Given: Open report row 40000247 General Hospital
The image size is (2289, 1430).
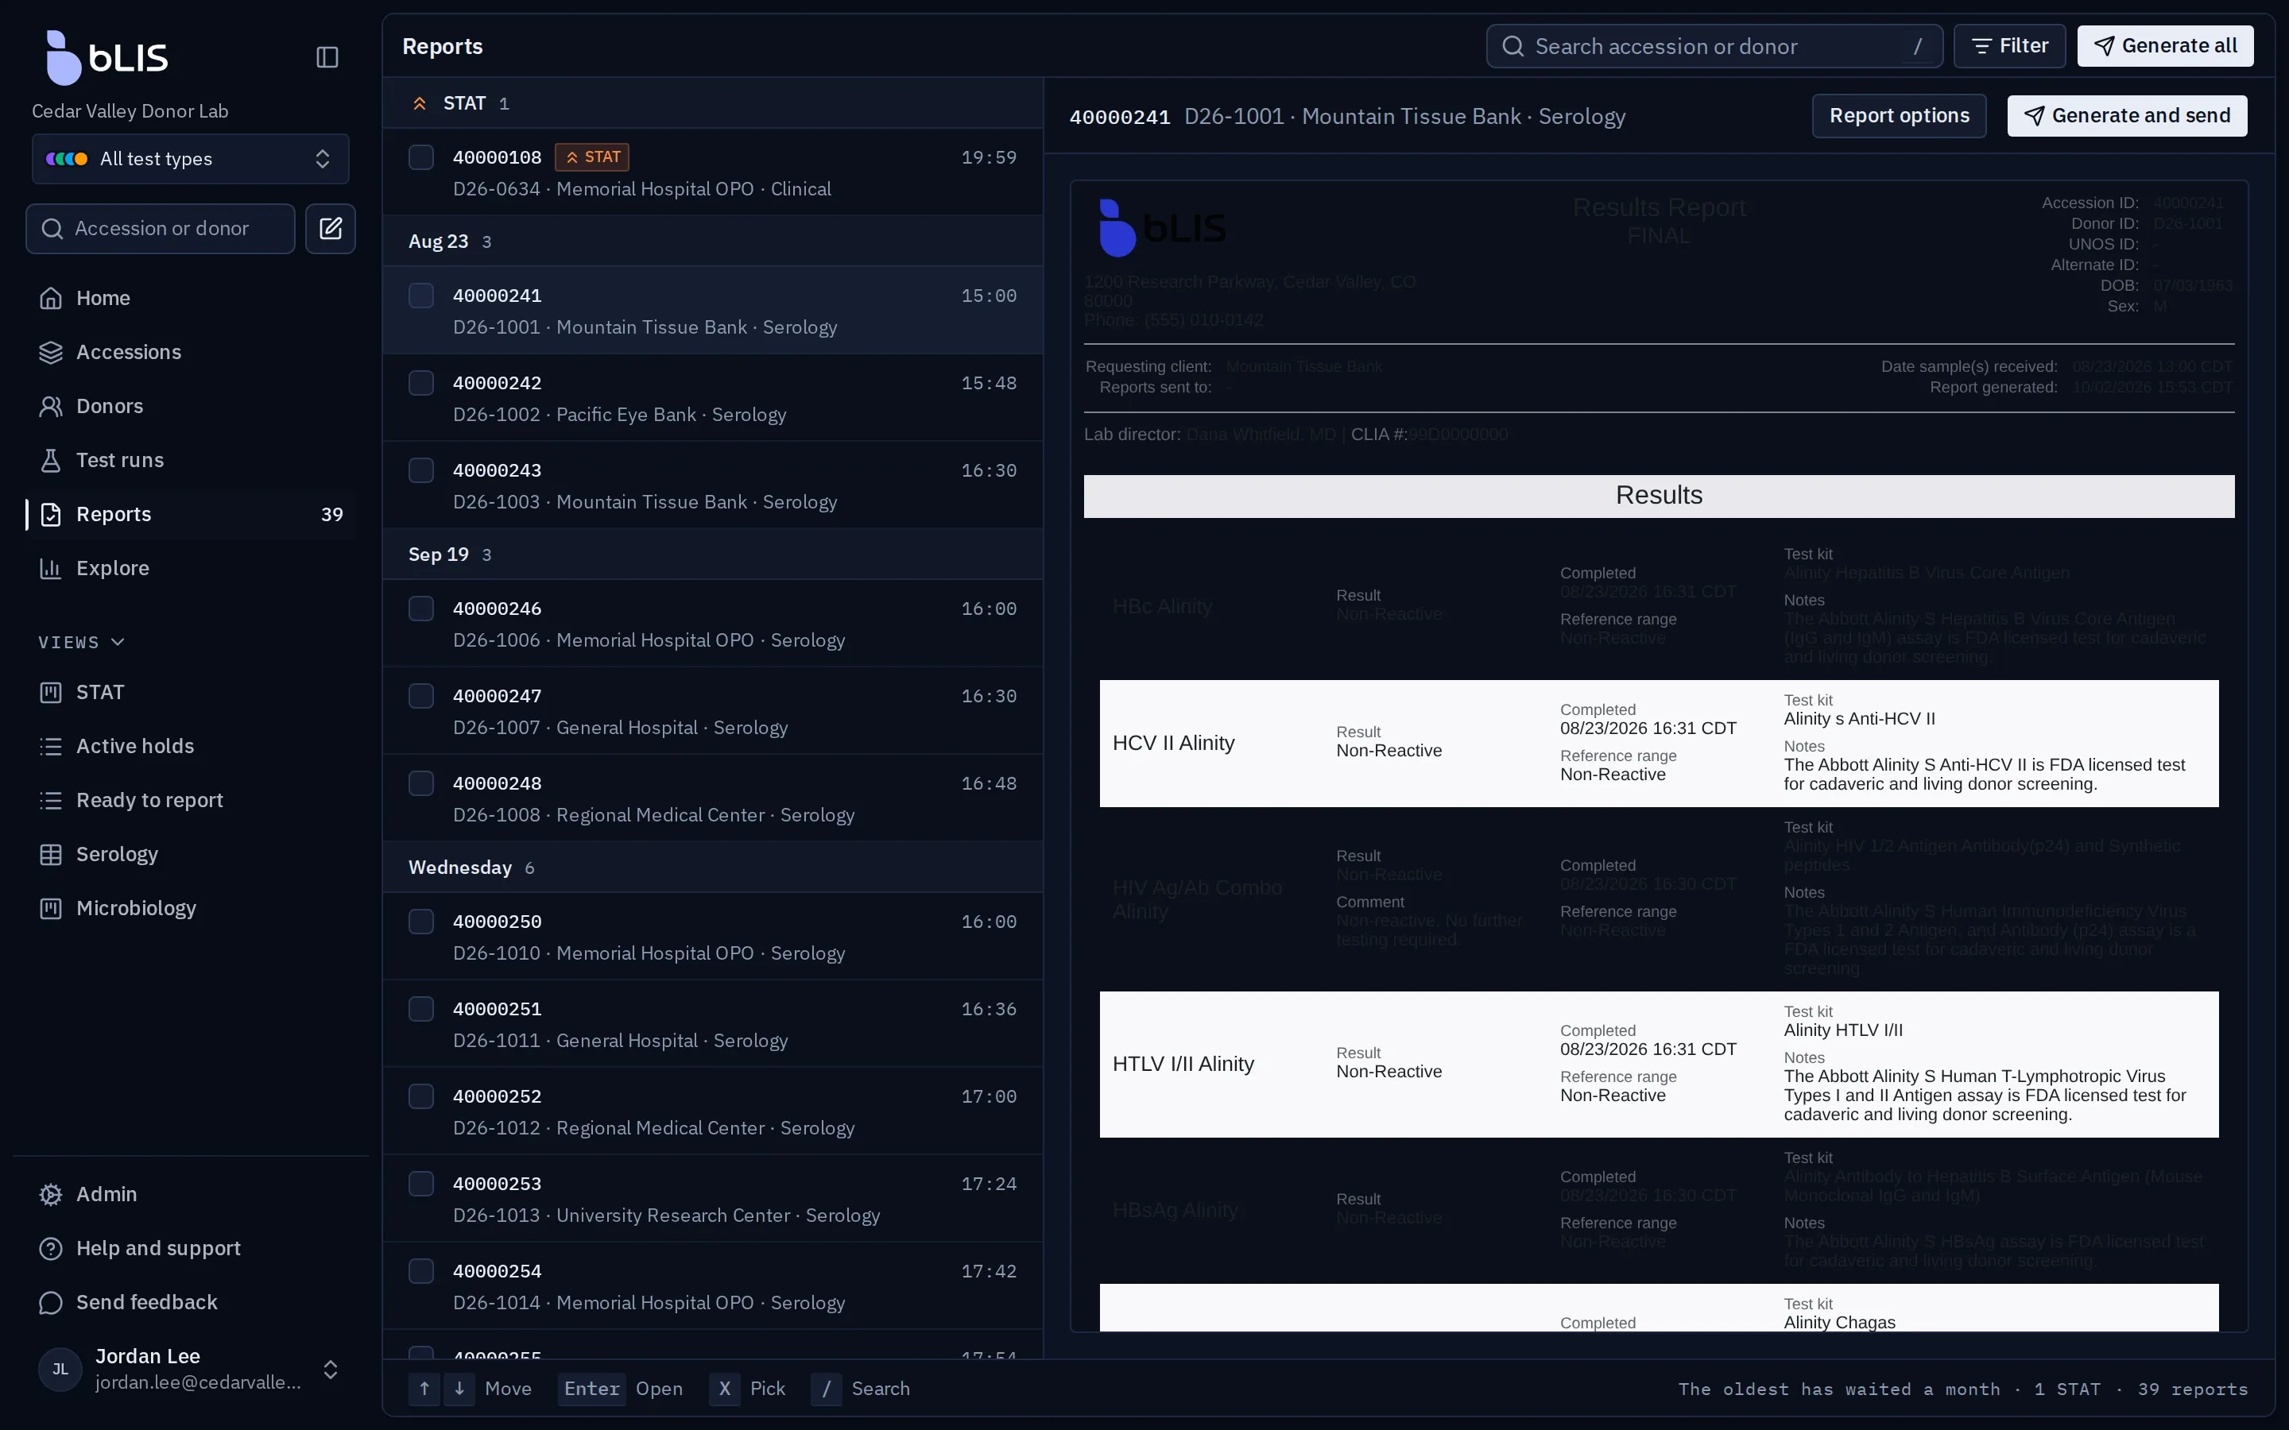Looking at the screenshot, I should point(712,711).
